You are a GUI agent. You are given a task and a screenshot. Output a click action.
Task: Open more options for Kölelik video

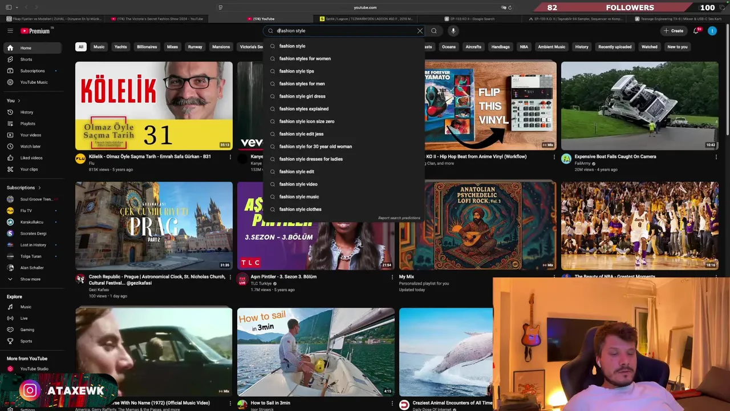(x=230, y=157)
